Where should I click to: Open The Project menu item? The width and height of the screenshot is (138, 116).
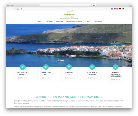[49, 21]
